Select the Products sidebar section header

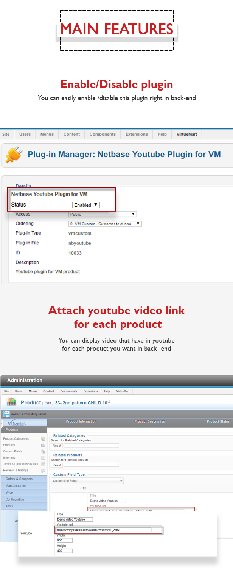pos(24,430)
